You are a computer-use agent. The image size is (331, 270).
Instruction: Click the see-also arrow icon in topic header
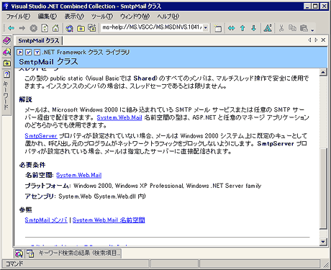tap(20, 52)
